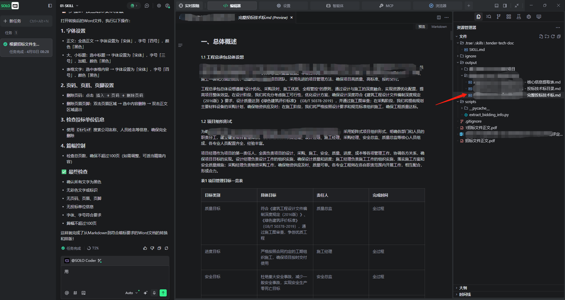565x300 pixels.
Task: Send the message with green arrow button
Action: click(163, 293)
